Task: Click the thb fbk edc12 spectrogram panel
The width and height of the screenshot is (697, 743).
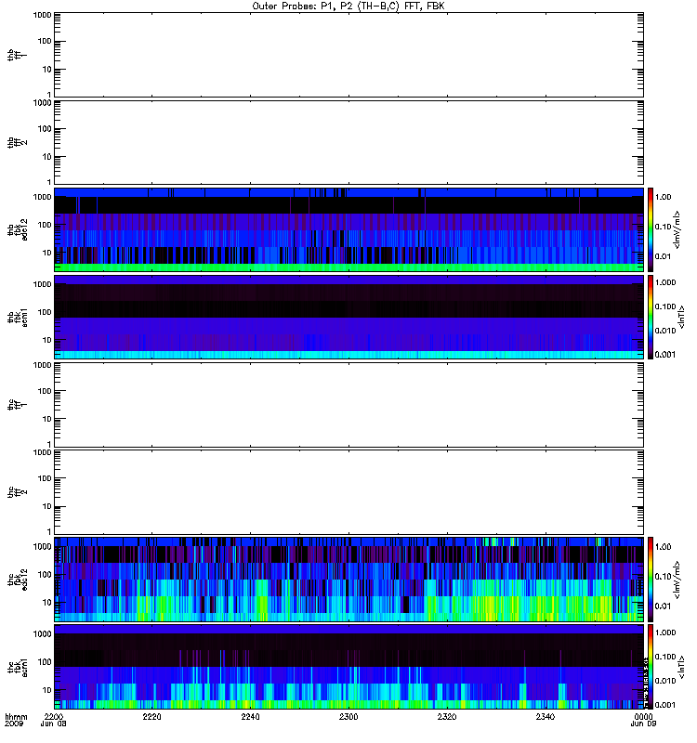Action: [x=348, y=229]
